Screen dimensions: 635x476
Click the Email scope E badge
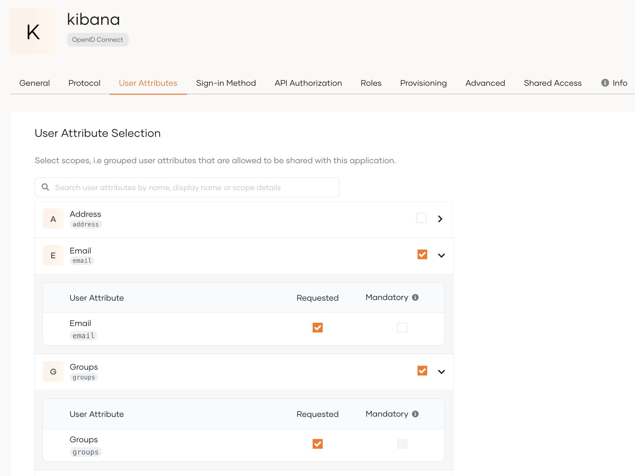tap(53, 255)
